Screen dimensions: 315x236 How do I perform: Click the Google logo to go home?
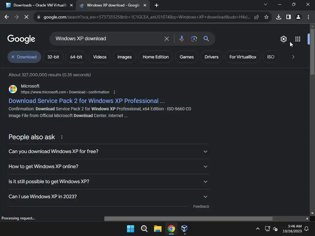coord(21,39)
